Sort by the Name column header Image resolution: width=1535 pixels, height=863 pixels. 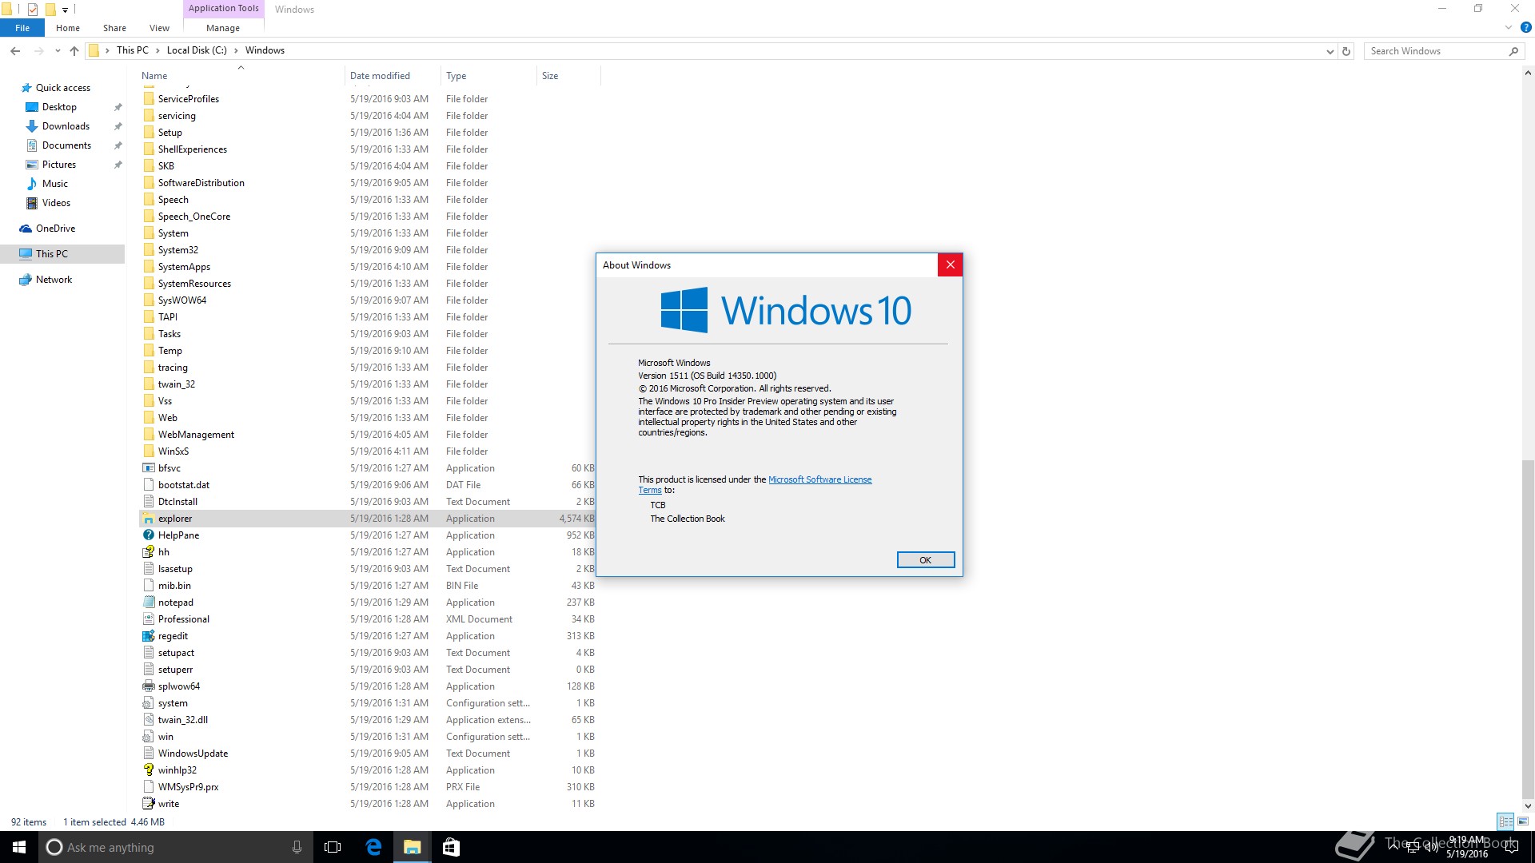point(240,76)
